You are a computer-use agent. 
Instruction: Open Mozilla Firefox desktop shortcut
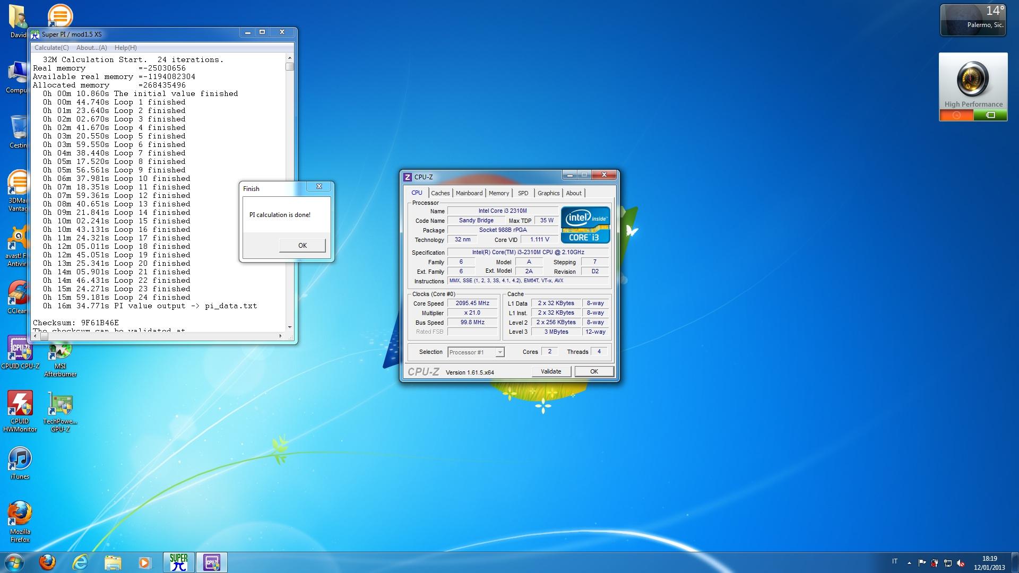click(20, 521)
